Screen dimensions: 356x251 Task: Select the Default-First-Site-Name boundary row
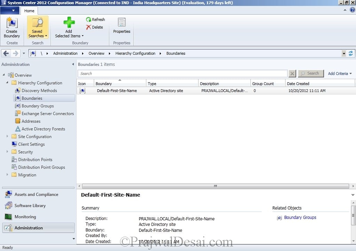tap(216, 91)
